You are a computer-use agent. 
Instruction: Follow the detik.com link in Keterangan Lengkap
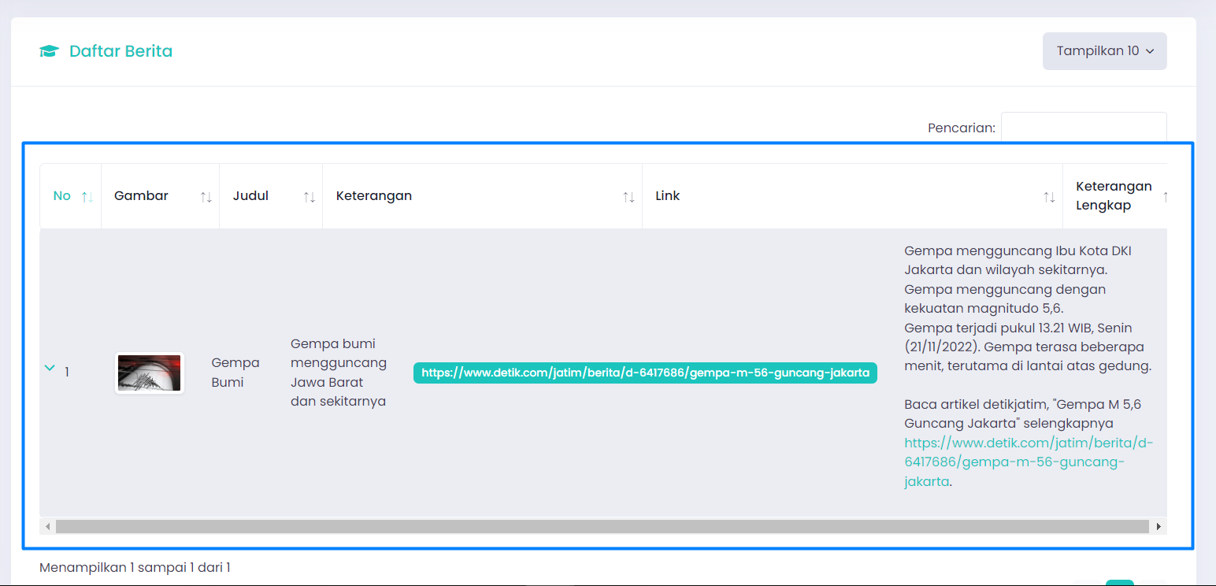pyautogui.click(x=1029, y=462)
